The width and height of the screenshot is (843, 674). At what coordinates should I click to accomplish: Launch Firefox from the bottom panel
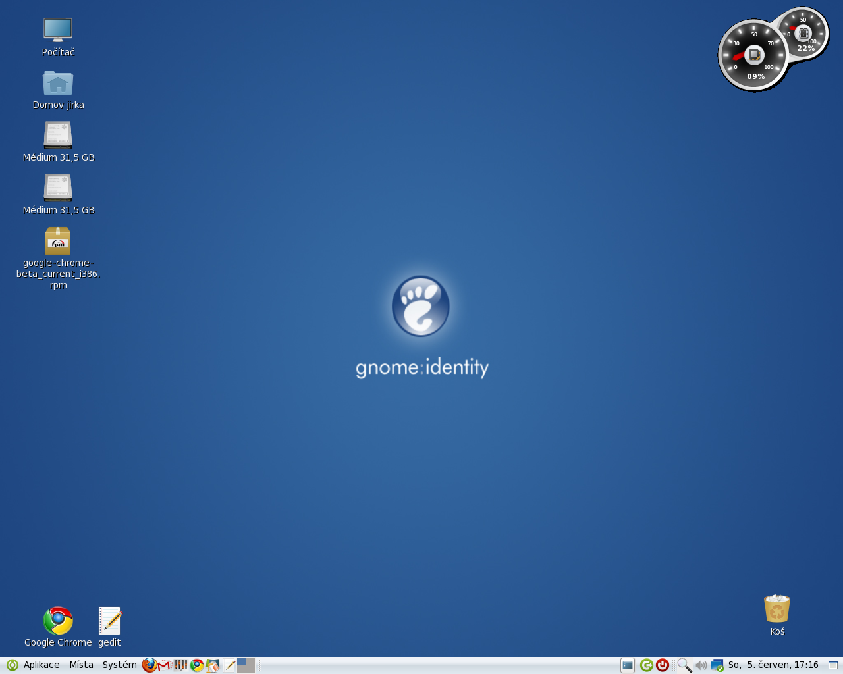point(150,665)
